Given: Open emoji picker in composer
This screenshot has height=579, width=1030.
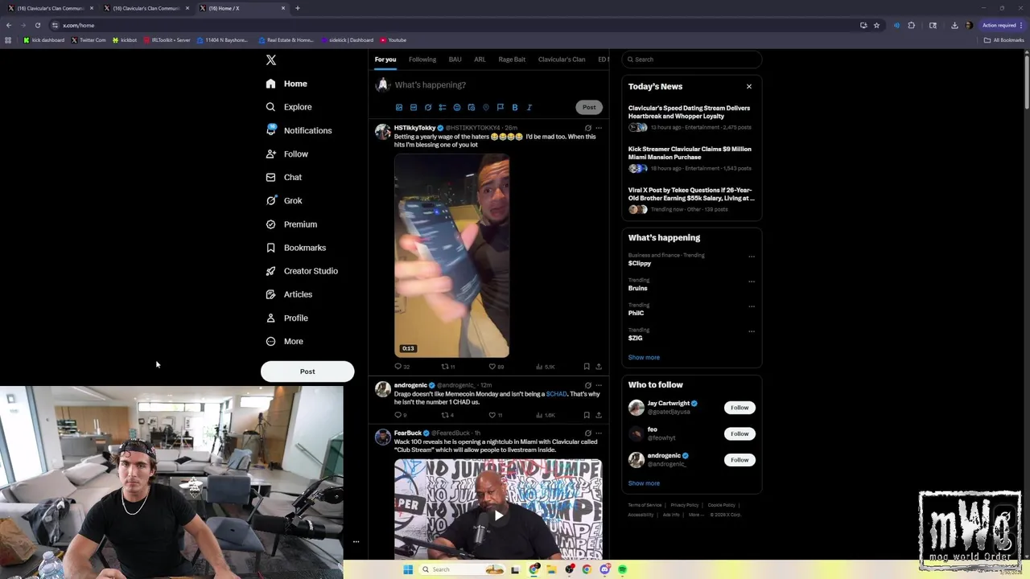Looking at the screenshot, I should pyautogui.click(x=457, y=107).
